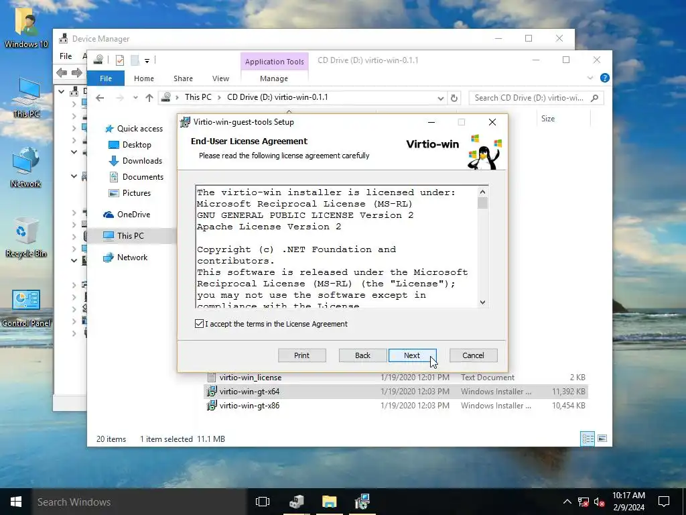Switch to Device Manager taskbar icon
Viewport: 686px width, 515px height.
pos(297,502)
